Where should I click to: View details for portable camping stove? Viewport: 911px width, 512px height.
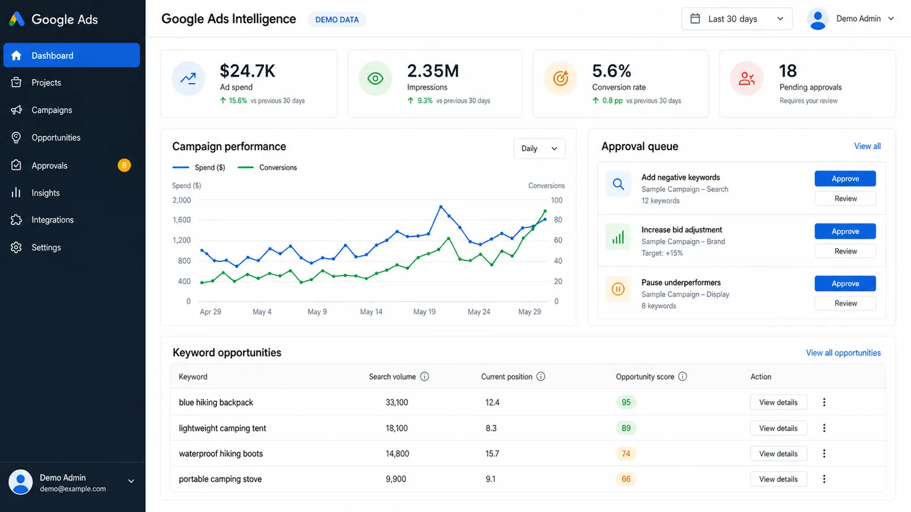pyautogui.click(x=778, y=479)
